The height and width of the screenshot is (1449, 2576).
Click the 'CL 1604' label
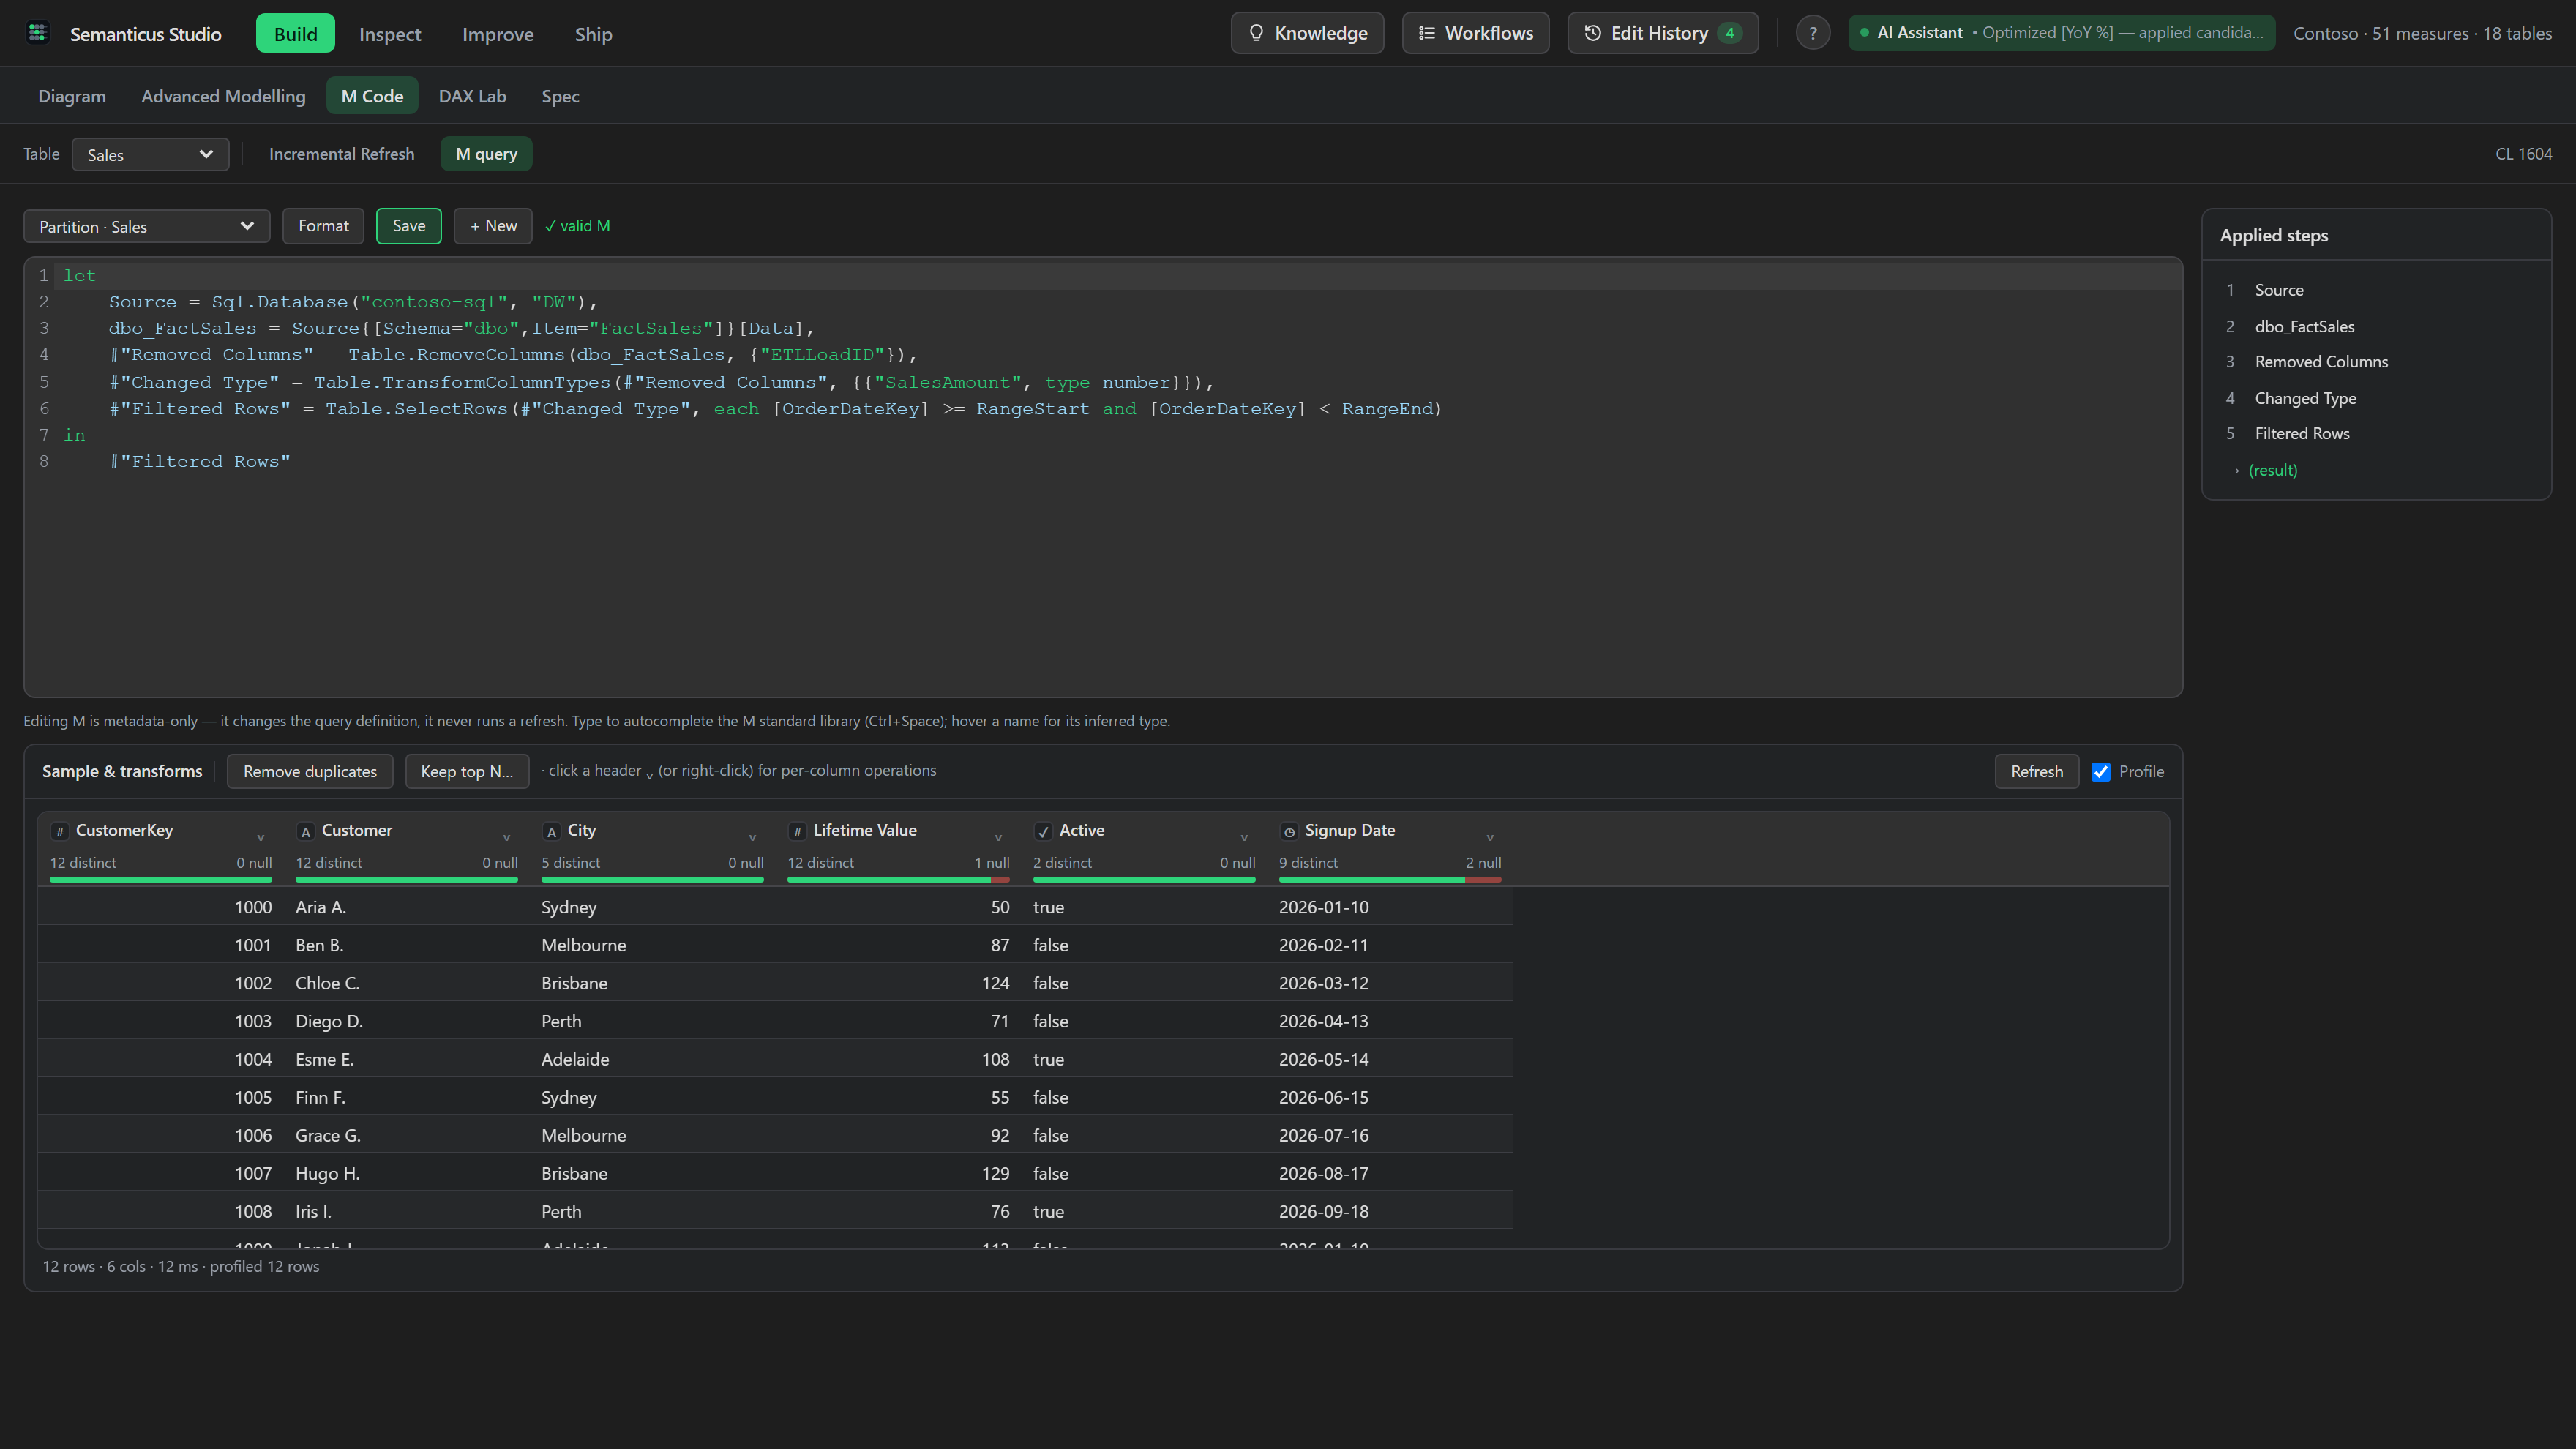point(2523,154)
